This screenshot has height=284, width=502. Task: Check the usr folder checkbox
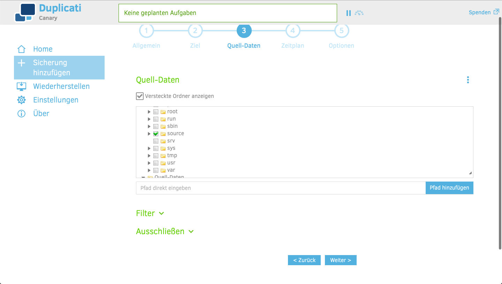[156, 163]
